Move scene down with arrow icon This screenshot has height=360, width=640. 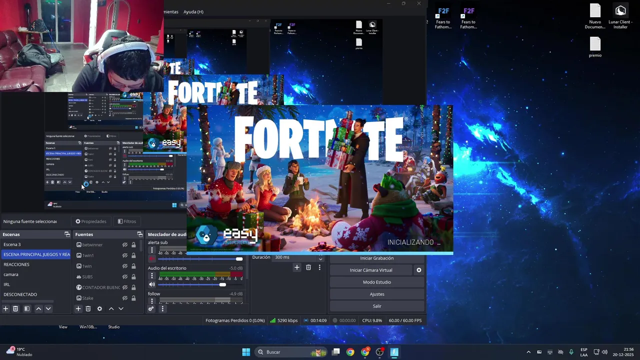click(48, 309)
